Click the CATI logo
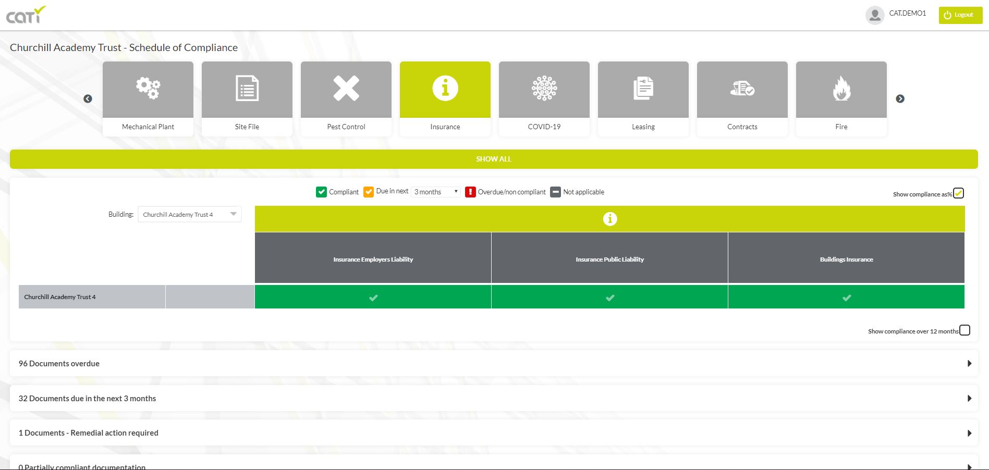 (26, 15)
